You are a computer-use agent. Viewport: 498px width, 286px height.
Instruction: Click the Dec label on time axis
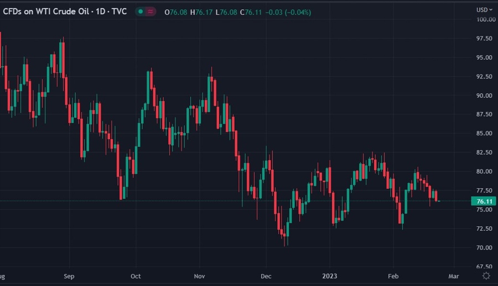266,276
